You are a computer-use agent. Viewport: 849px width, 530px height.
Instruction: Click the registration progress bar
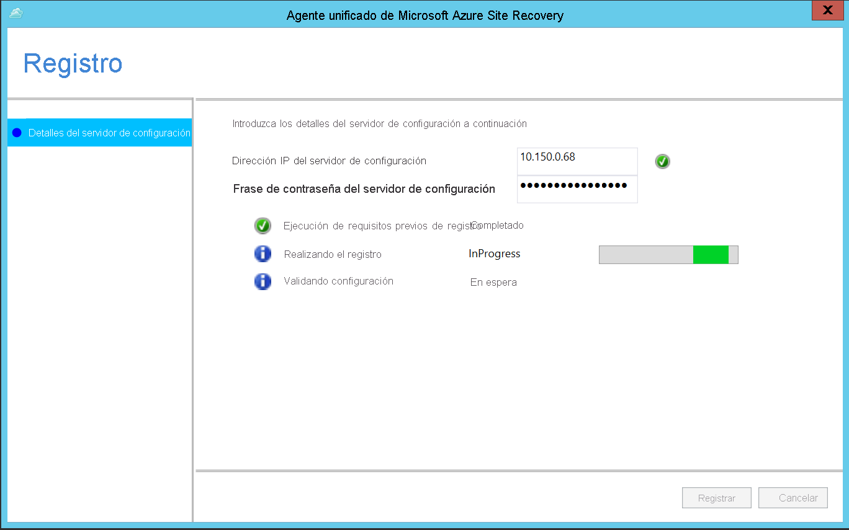pos(668,254)
